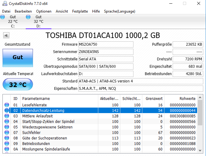Open the Festplatte menu
The image size is (206, 156).
pyautogui.click(x=80, y=11)
